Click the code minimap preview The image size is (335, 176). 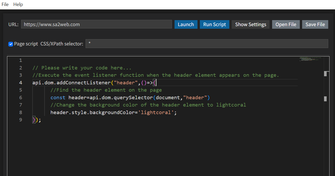pos(310,59)
